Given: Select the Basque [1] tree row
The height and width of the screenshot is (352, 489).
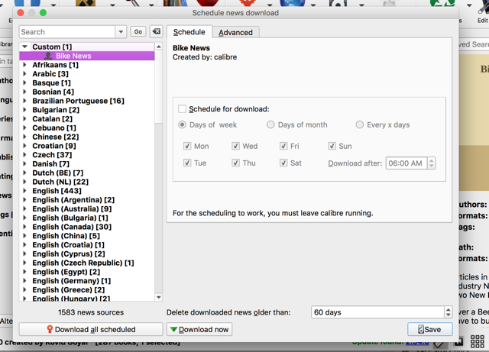Looking at the screenshot, I should (86, 83).
